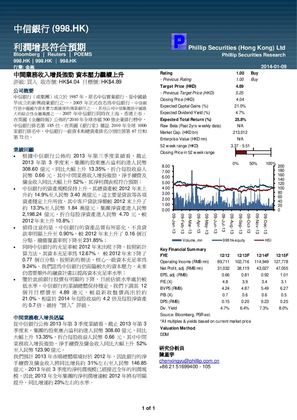The image size is (297, 420).
Task: Select the headline "利潤增長符合預期"
Action: (50, 47)
